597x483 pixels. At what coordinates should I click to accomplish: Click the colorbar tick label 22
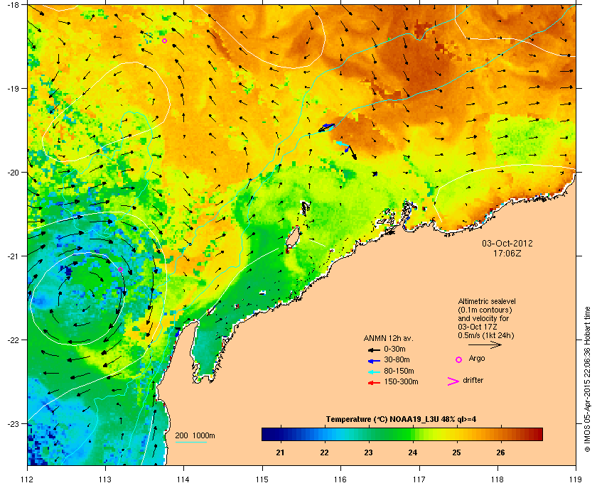324,452
